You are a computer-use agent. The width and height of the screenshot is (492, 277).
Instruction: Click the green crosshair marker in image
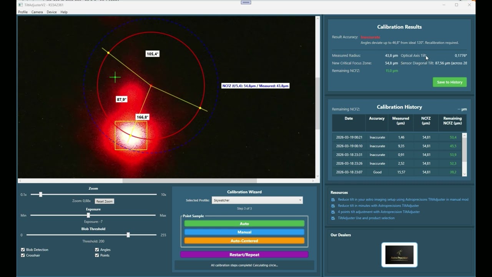[115, 77]
